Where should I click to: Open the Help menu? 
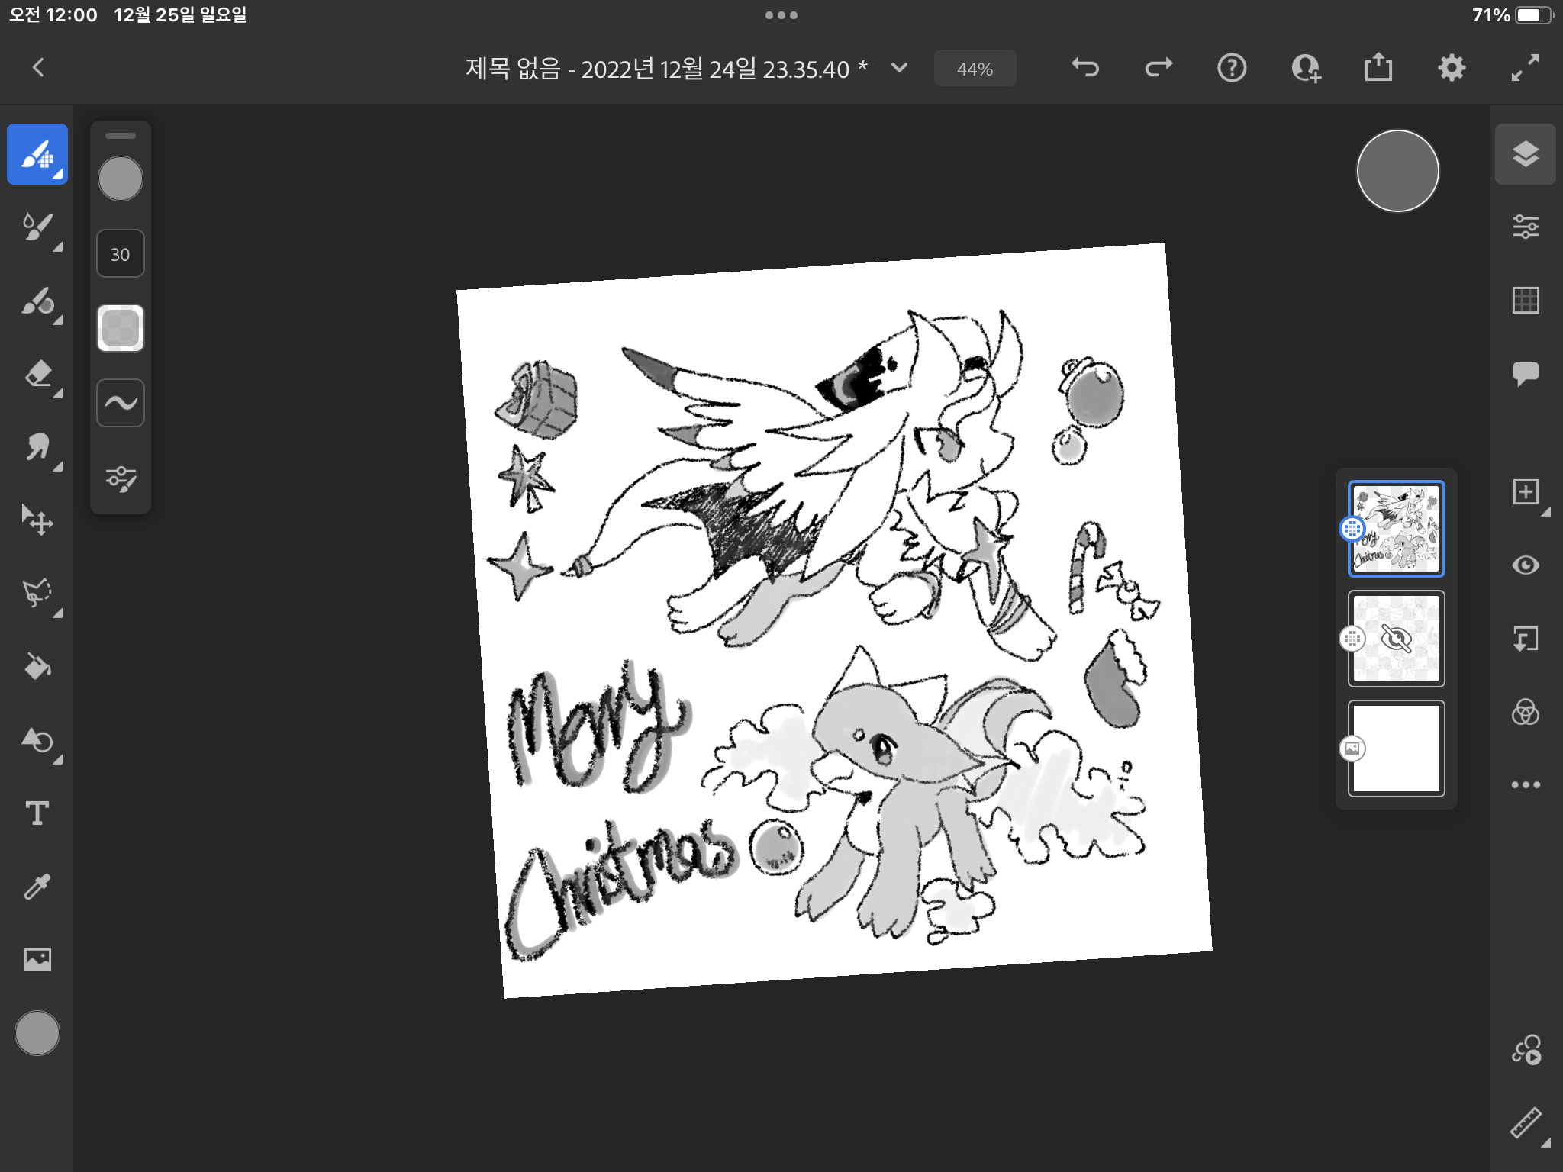(1232, 68)
